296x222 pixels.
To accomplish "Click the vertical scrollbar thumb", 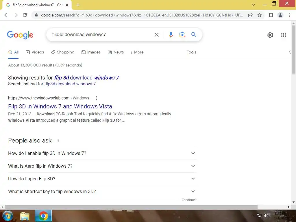I will [x=293, y=50].
